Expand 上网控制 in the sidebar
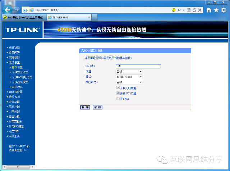230x171 pixels. [x=14, y=112]
